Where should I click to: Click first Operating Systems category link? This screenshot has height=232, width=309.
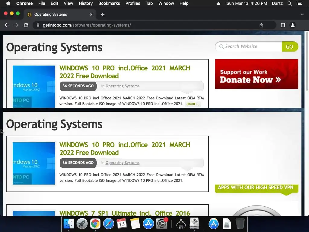tap(123, 86)
